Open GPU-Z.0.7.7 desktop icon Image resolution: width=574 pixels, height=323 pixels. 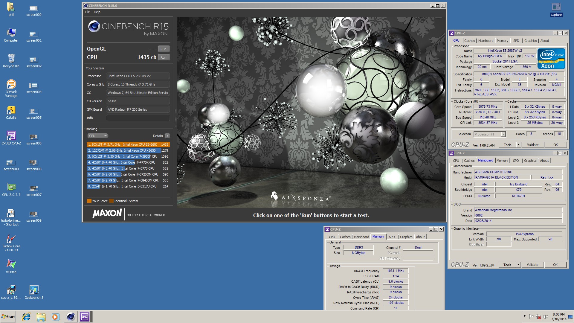(x=11, y=189)
